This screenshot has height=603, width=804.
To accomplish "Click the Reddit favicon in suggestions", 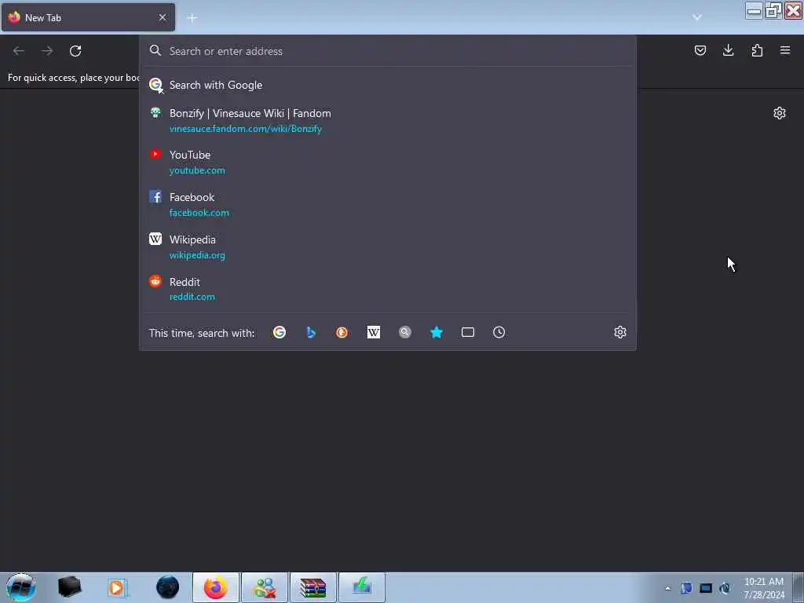I will pyautogui.click(x=155, y=281).
